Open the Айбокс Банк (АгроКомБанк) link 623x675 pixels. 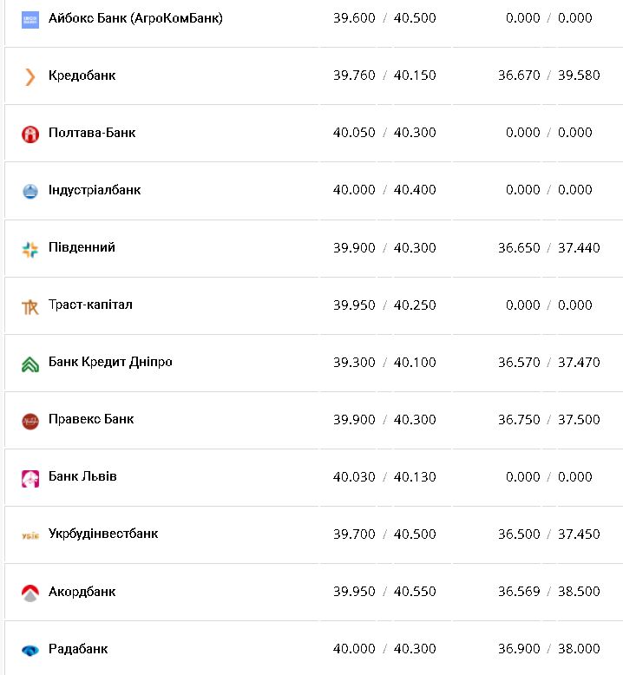(135, 18)
